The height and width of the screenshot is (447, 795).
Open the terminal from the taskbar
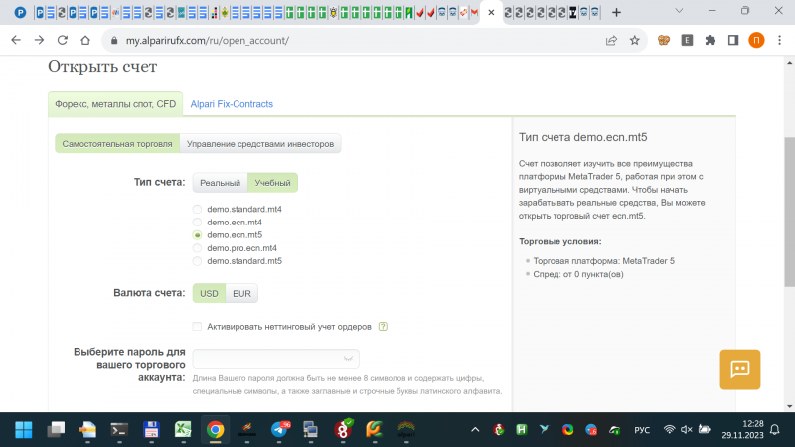119,430
